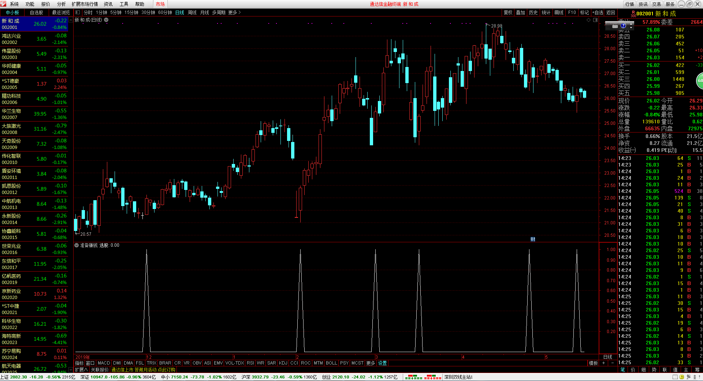703x381 pixels.
Task: Click the yellow upload status icon
Action: (x=682, y=377)
